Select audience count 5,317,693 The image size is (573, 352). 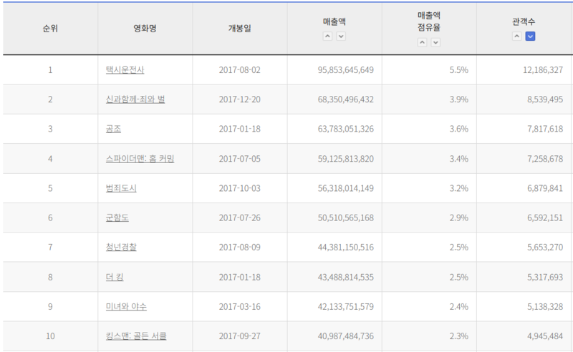pyautogui.click(x=545, y=277)
